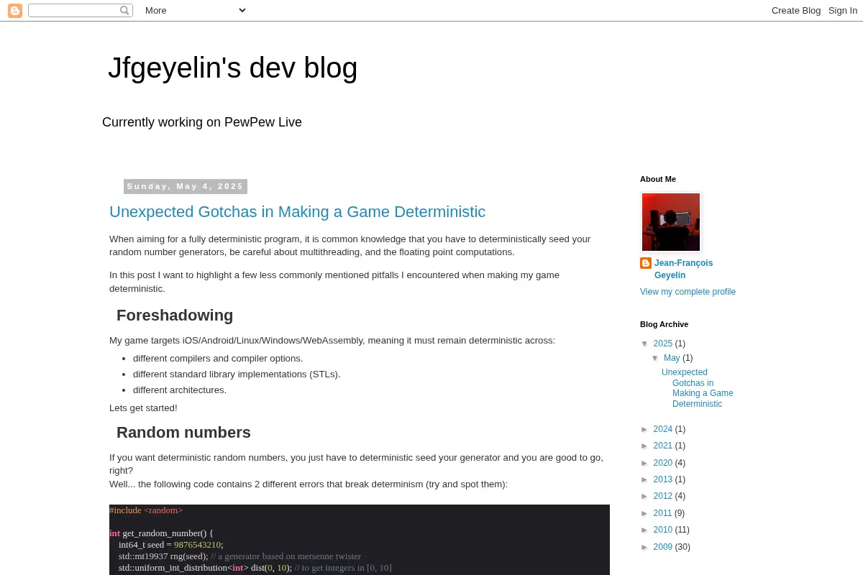Expand the 2009 archive triangle
Screen dimensions: 863x575
click(645, 547)
